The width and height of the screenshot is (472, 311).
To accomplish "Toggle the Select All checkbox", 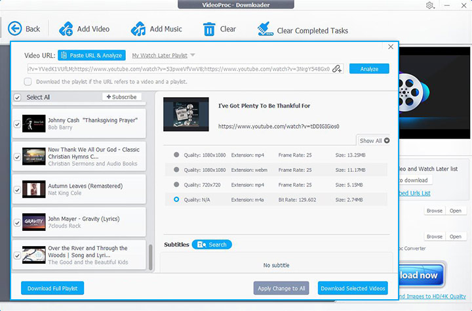I will pyautogui.click(x=17, y=97).
